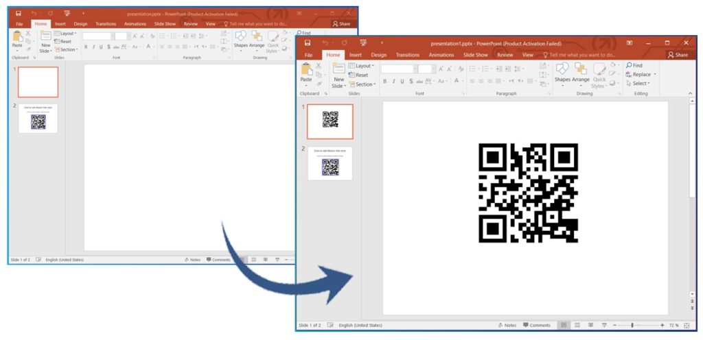Select slide 2 thumbnail in presentation1.pptx panel
This screenshot has width=703, height=340.
point(330,163)
